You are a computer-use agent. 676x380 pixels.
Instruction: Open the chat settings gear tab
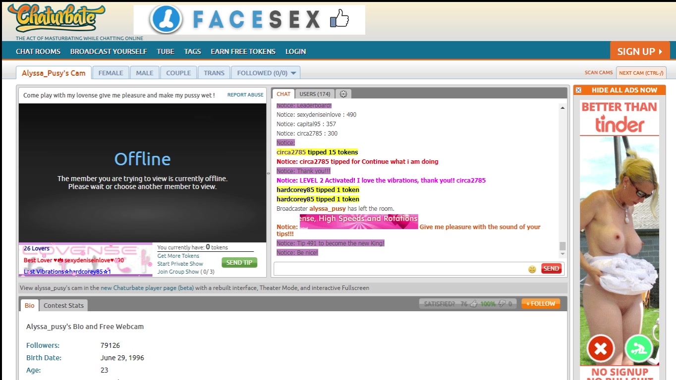342,94
